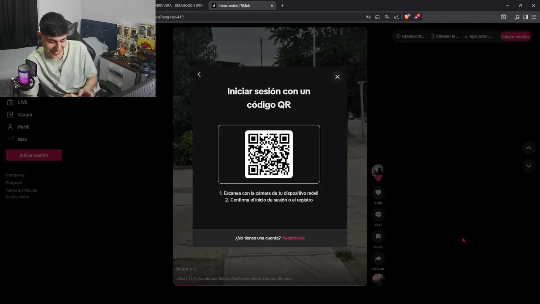Follow creator with red plus badge
This screenshot has width=540, height=304.
point(378,178)
